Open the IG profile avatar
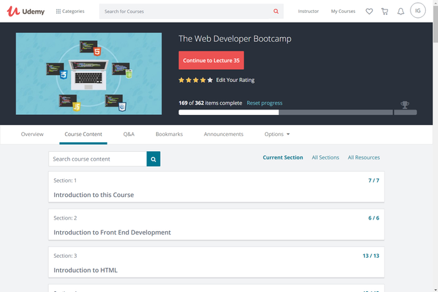 417,11
